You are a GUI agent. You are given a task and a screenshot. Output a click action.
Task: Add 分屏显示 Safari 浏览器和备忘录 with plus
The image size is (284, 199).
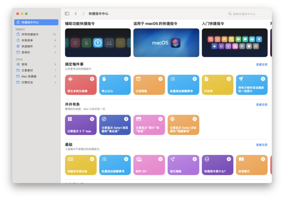(x=126, y=119)
